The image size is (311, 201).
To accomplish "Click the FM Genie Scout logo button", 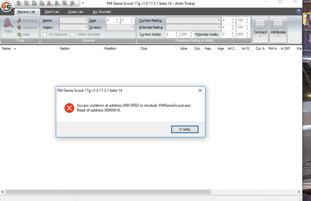I will pos(7,6).
